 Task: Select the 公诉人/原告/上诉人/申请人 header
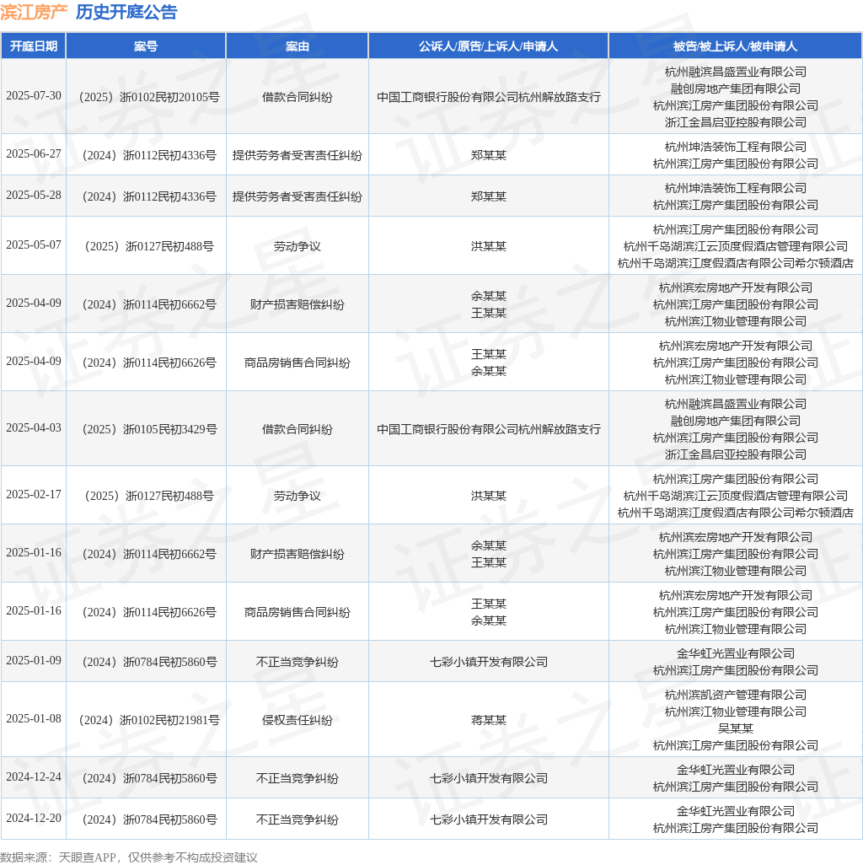point(488,46)
